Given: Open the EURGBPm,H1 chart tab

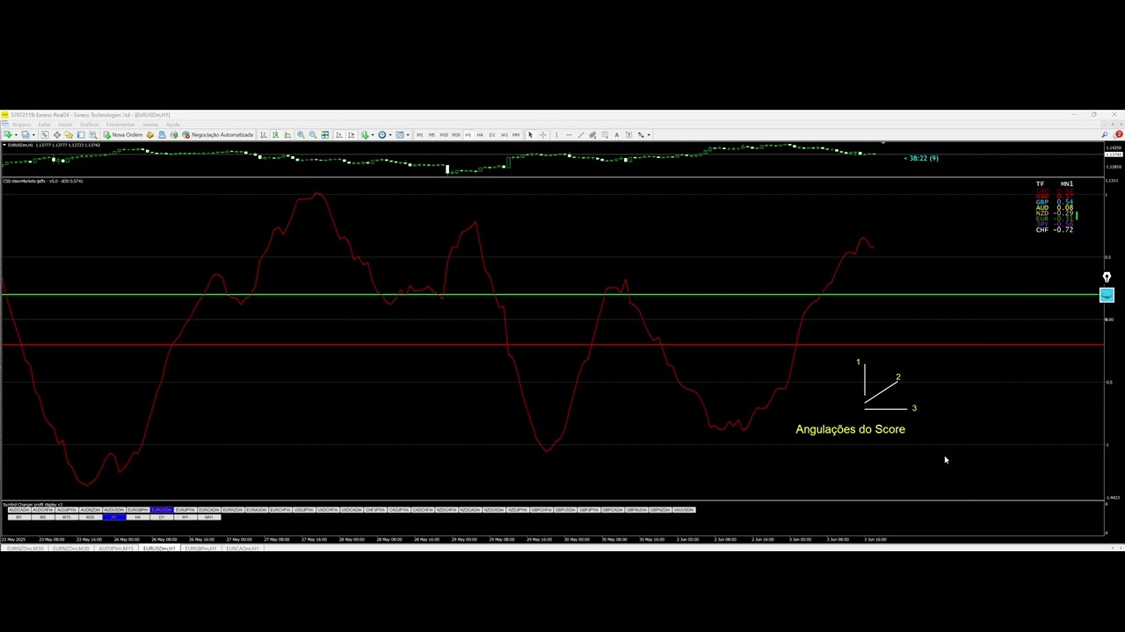Looking at the screenshot, I should click(200, 549).
